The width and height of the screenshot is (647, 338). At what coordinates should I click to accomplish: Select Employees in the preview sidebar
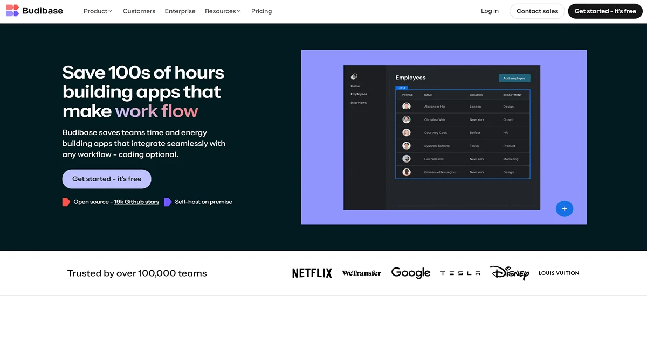pyautogui.click(x=359, y=94)
